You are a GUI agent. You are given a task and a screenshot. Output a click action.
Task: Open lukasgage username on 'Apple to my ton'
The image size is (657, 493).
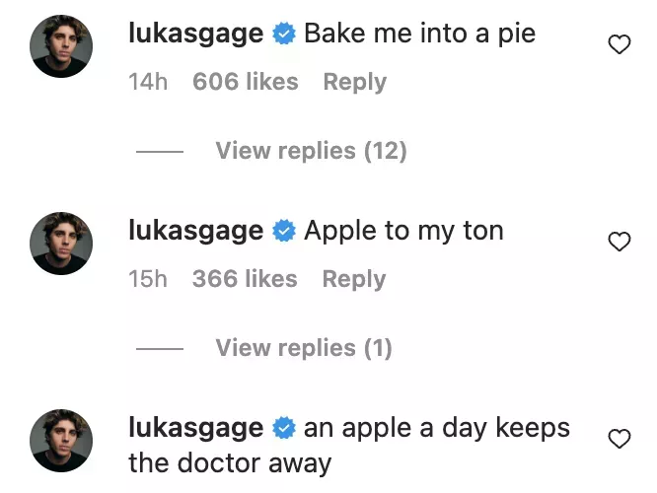coord(196,231)
